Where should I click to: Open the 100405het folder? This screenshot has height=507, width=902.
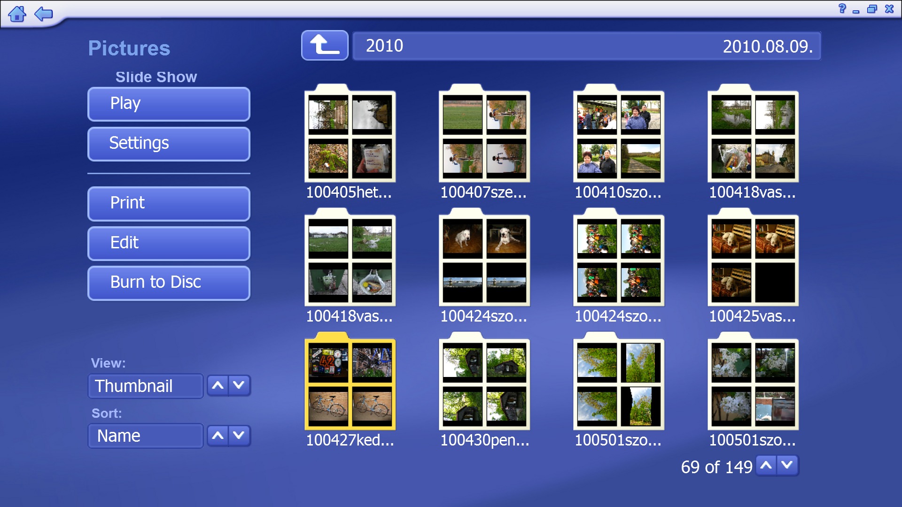pyautogui.click(x=350, y=136)
